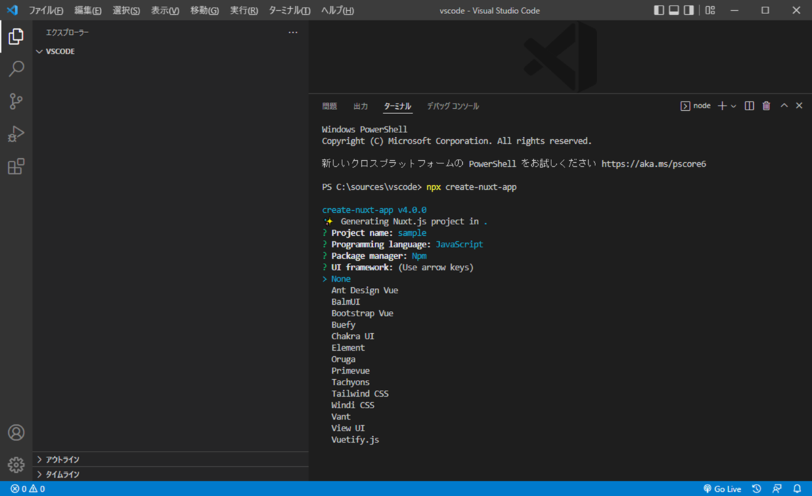Switch to デバッグ コンソール tab
Screen dimensions: 812x496
(x=453, y=106)
